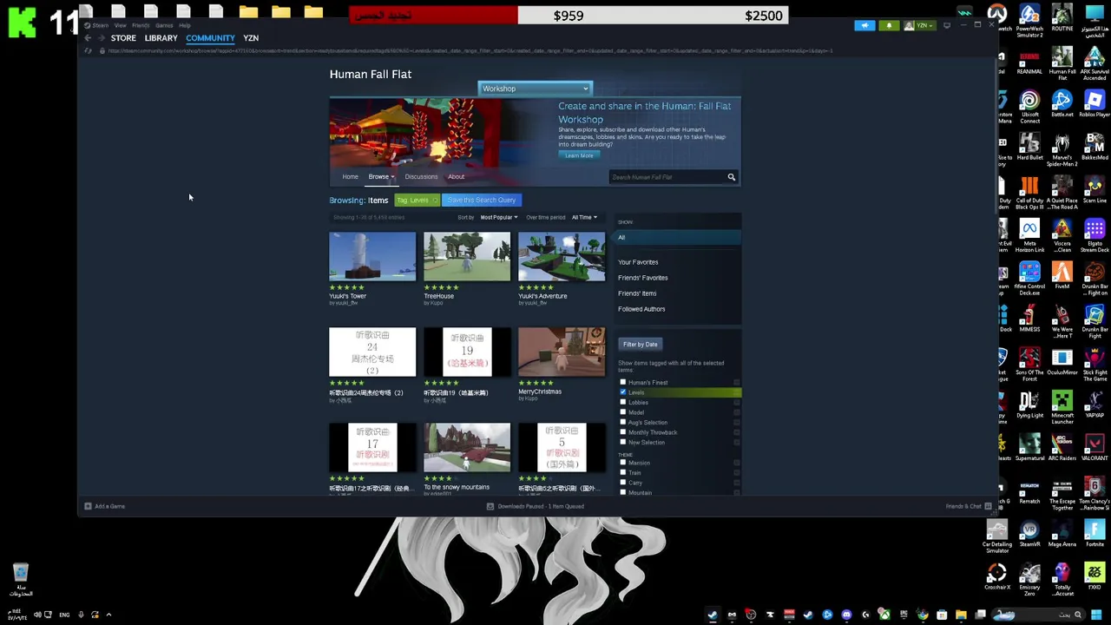This screenshot has height=625, width=1111.
Task: Click the Search Human Fall Flat field
Action: (667, 177)
